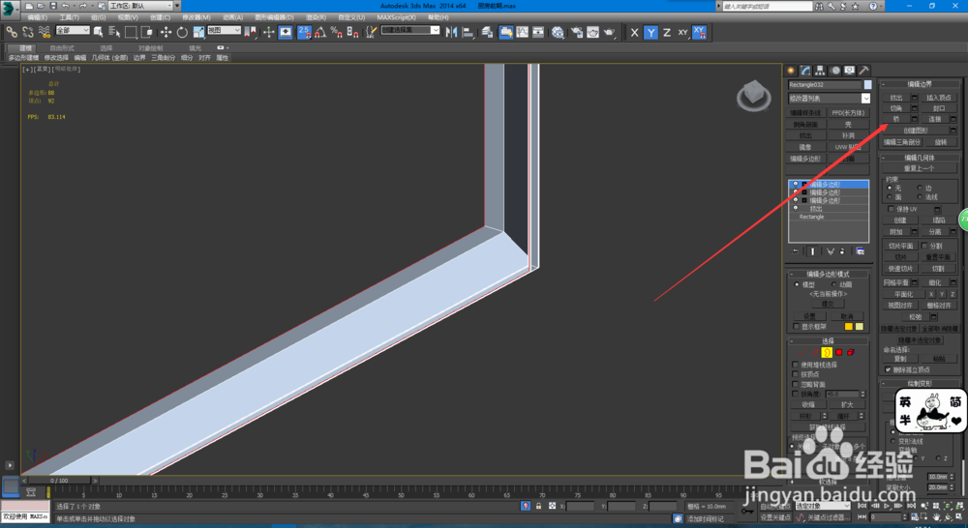This screenshot has height=528, width=968.
Task: Click the Configure Modifier Sets icon
Action: (860, 251)
